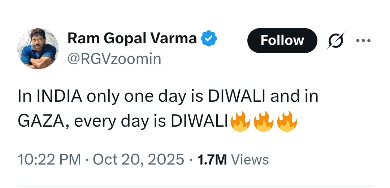Click the words "every day" in the tweet
390x188 pixels.
110,122
